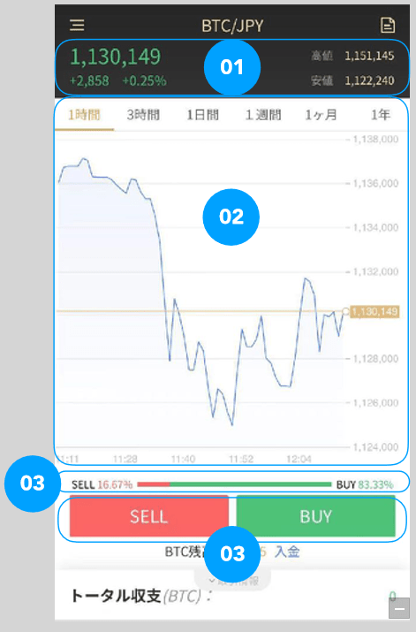Expand the 取引情報 pull-down handle
This screenshot has height=632, width=416.
pyautogui.click(x=233, y=581)
